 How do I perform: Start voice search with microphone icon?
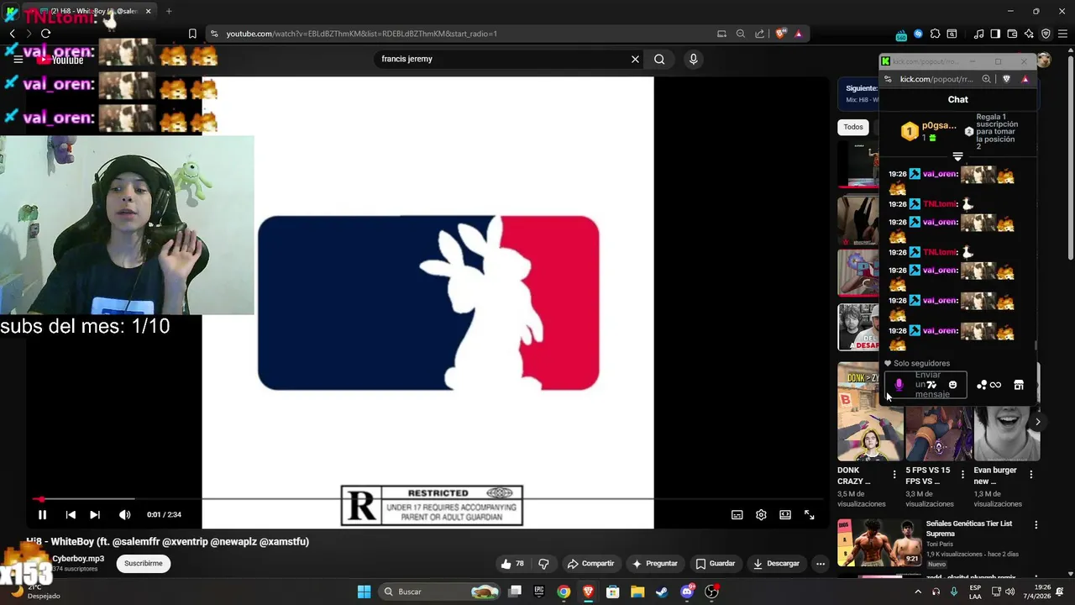point(693,60)
